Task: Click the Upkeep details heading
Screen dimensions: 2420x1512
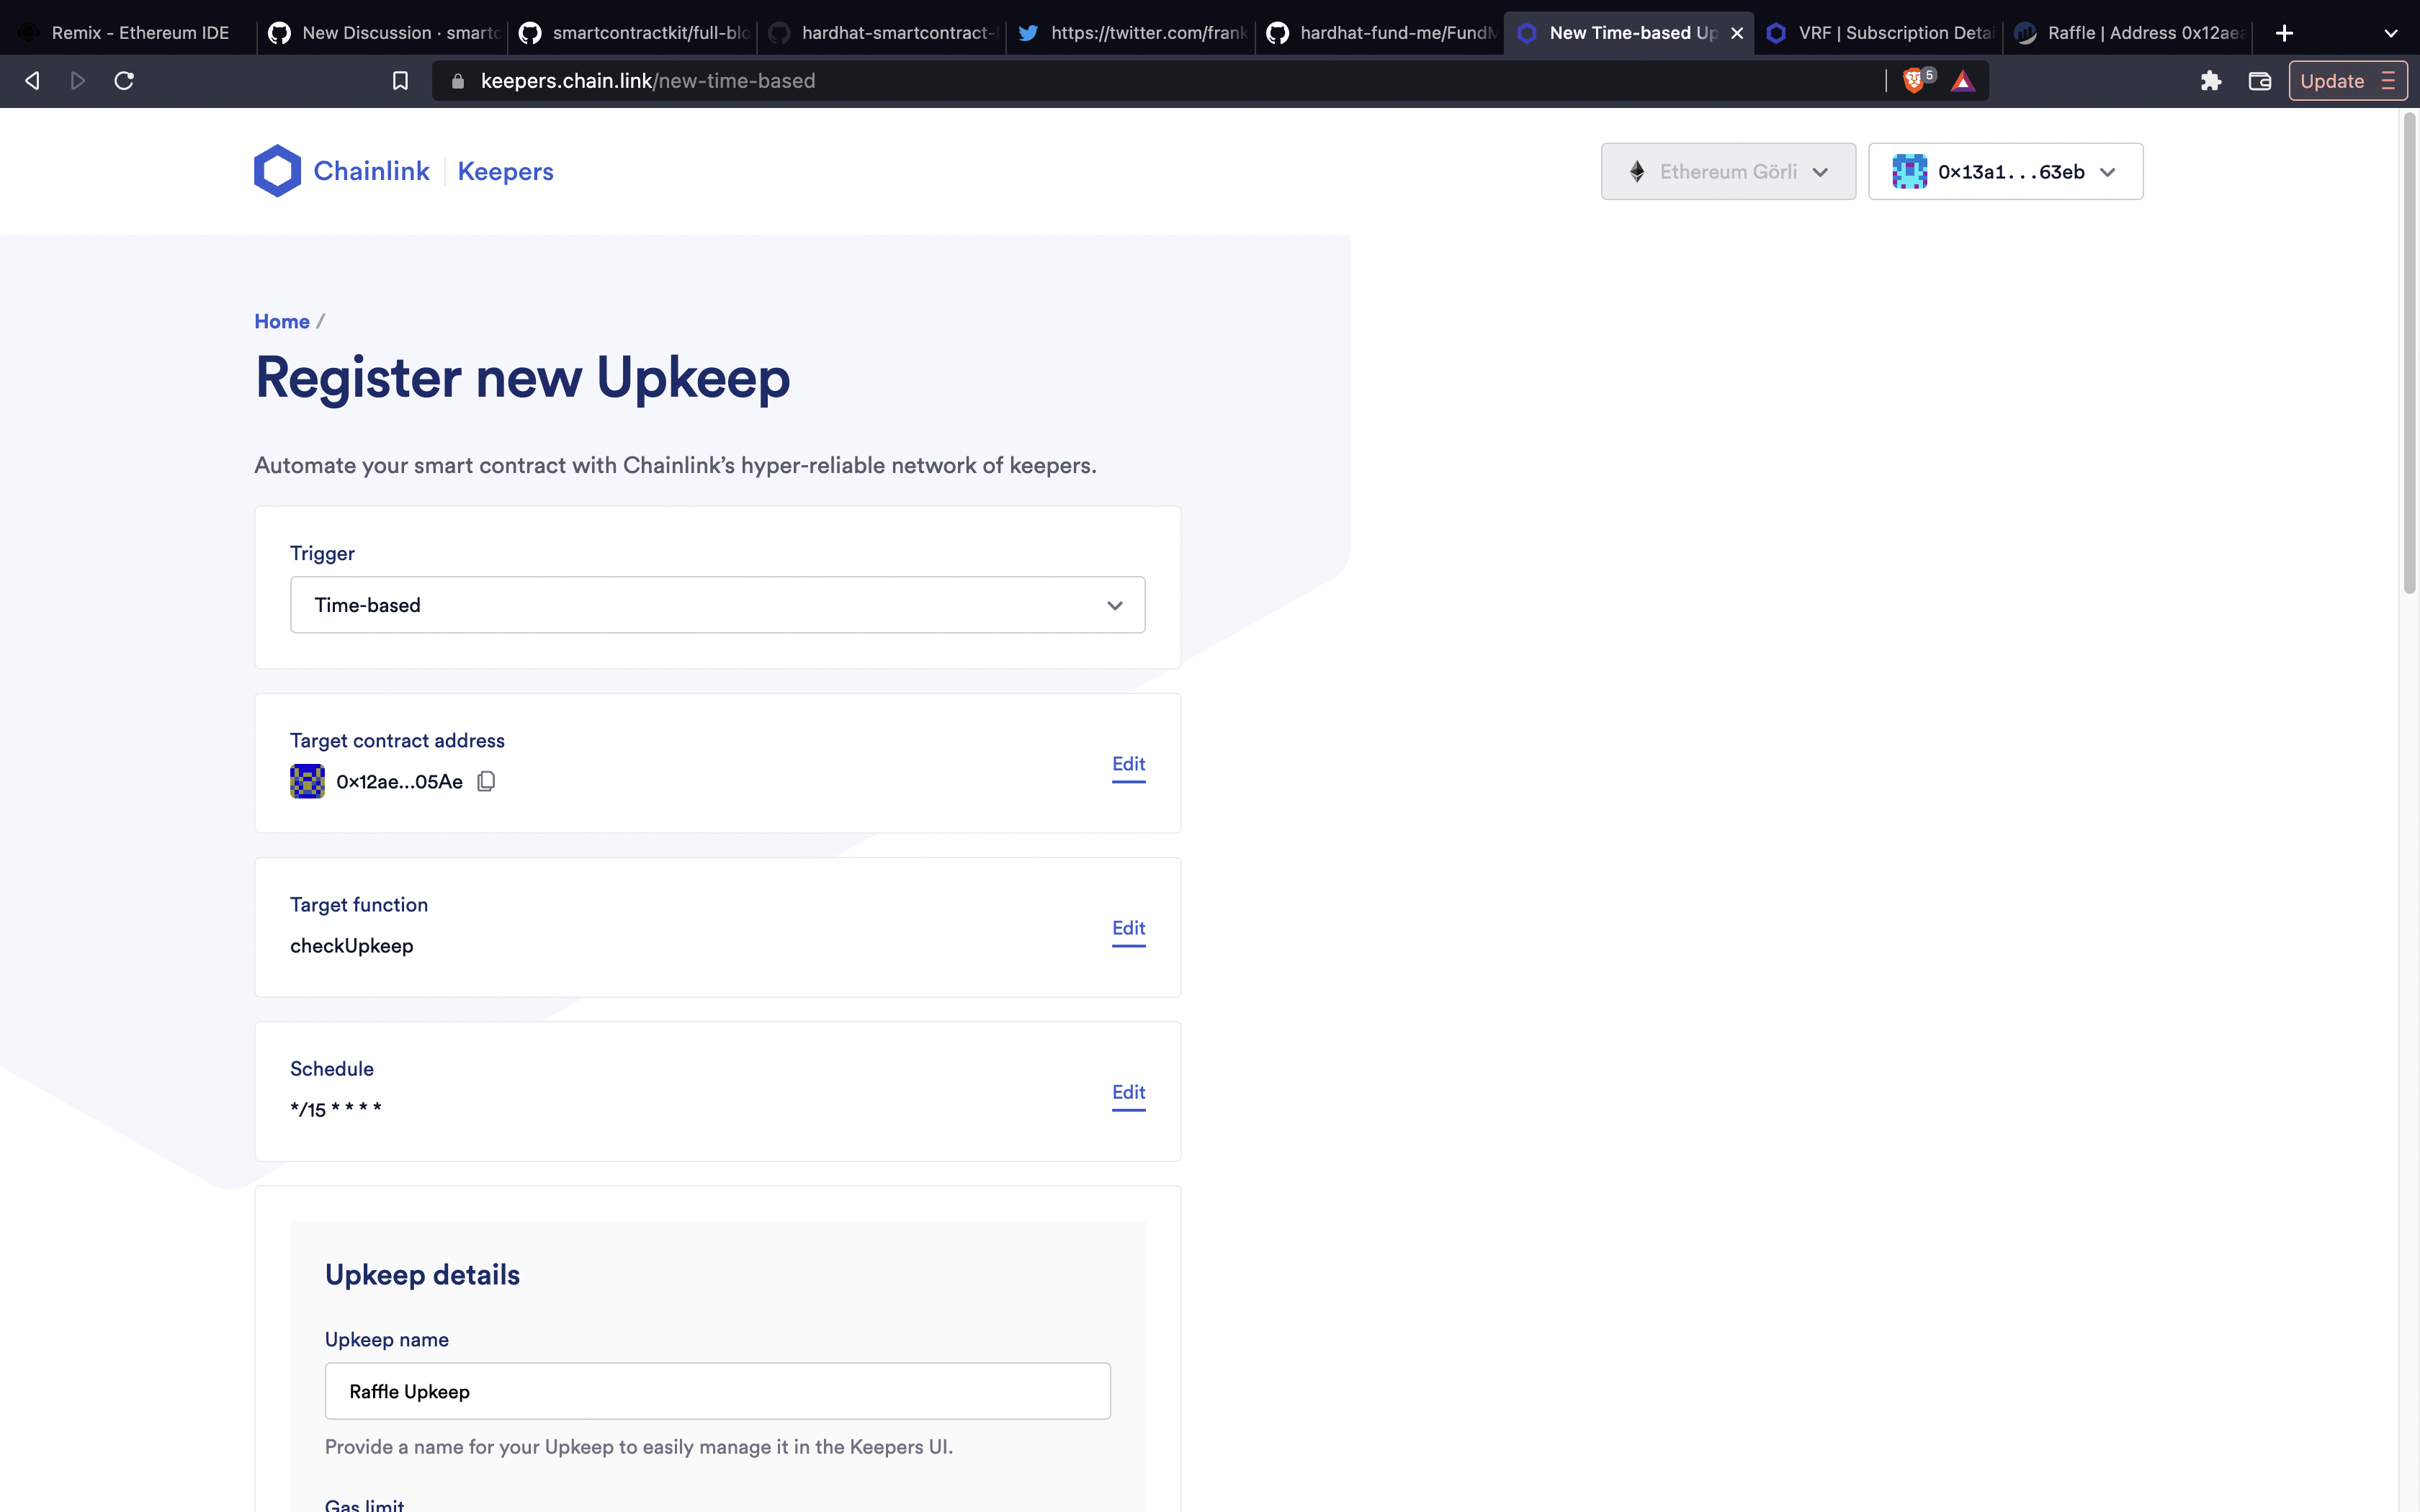Action: tap(422, 1275)
